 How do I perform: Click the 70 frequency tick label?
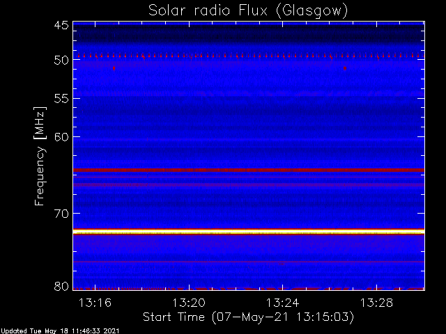pos(61,214)
